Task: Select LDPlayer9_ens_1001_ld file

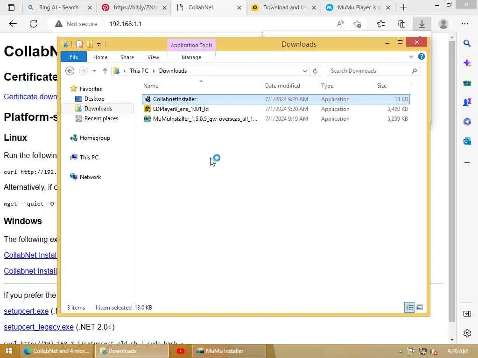Action: (181, 109)
